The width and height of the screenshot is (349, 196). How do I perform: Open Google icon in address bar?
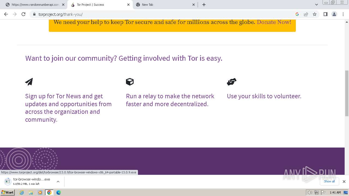(x=297, y=14)
